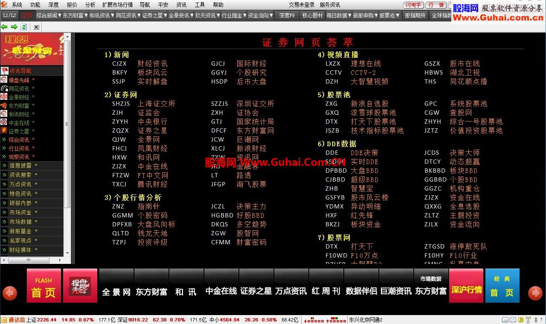The height and width of the screenshot is (324, 546).
Task: Open the 功能 menu
Action: pos(35,5)
